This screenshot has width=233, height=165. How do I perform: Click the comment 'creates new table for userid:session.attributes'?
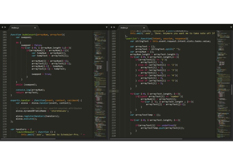49,108
